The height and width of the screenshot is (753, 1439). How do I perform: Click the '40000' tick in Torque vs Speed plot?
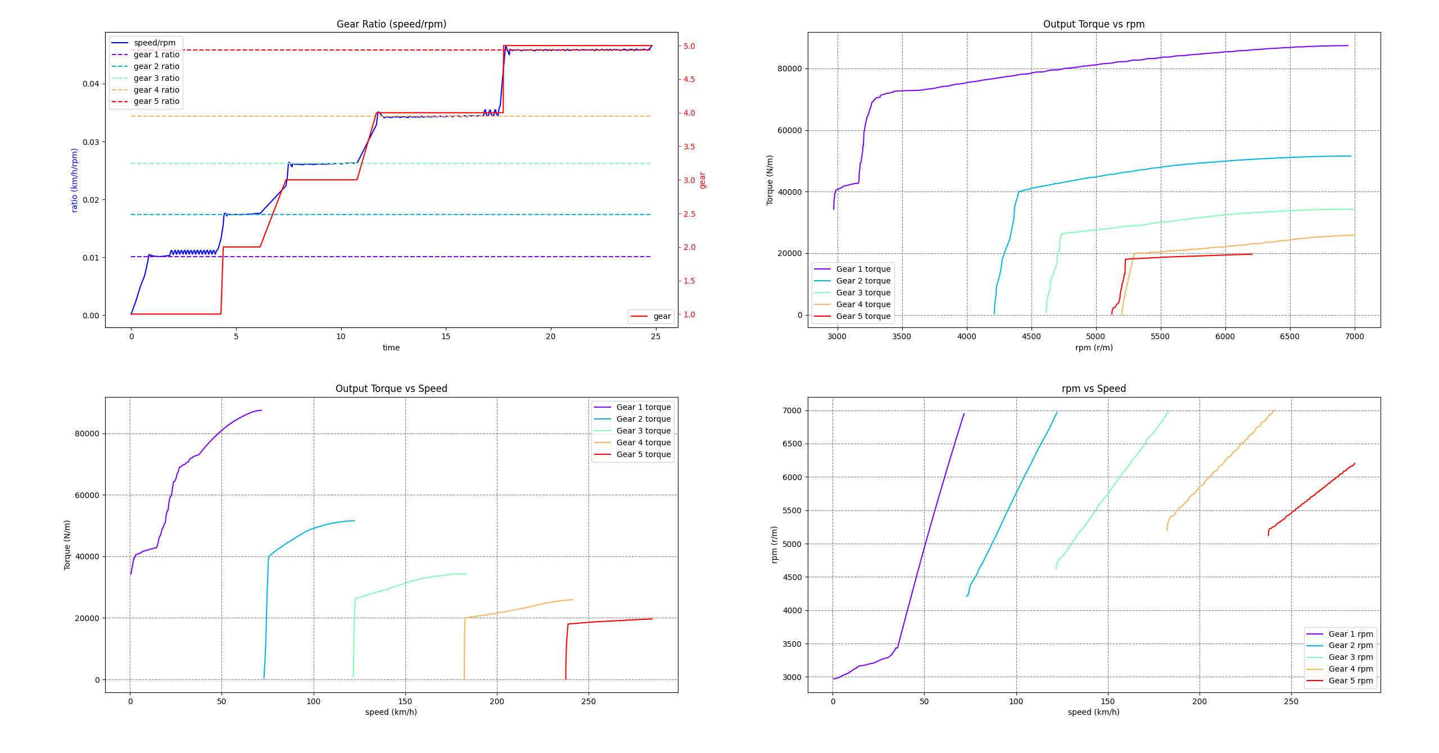[x=87, y=556]
